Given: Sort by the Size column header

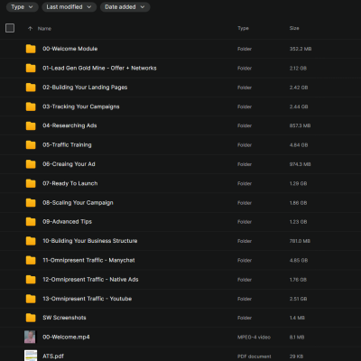Looking at the screenshot, I should [x=294, y=28].
